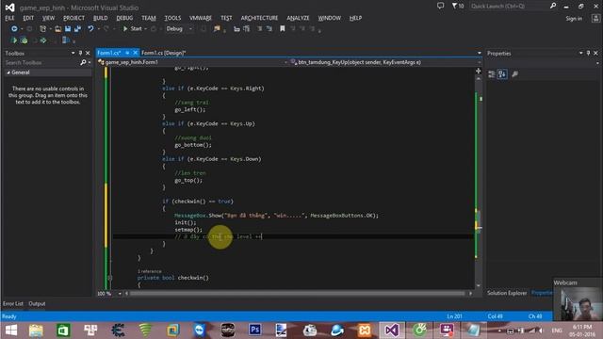Open the HELP menu
Screen dimensions: 603x339
point(355,18)
